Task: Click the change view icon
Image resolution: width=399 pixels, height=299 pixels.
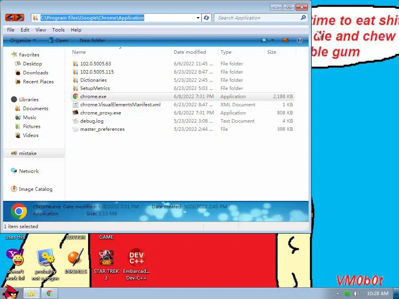Action: click(265, 40)
